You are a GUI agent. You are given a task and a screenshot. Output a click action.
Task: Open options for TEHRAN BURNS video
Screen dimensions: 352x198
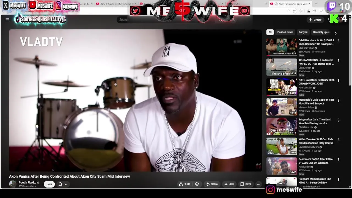pyautogui.click(x=339, y=61)
